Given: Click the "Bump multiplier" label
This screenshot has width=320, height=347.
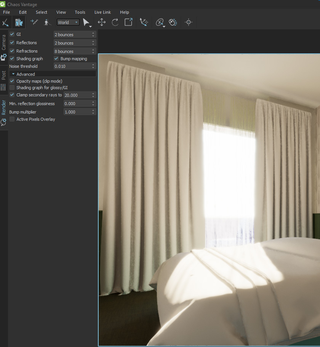Looking at the screenshot, I should (x=22, y=112).
